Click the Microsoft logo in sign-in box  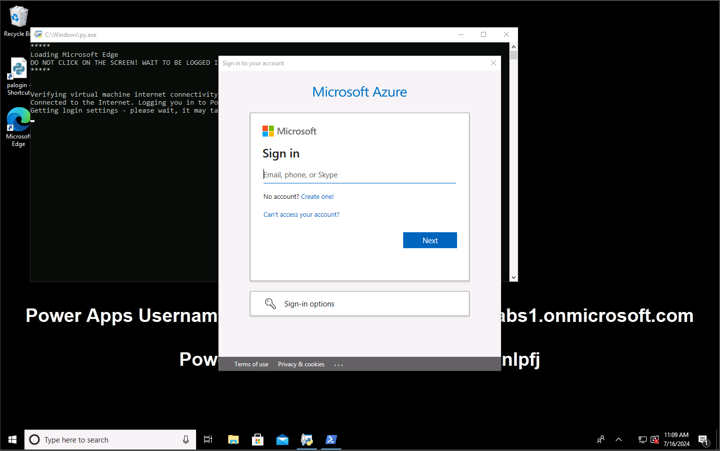289,131
